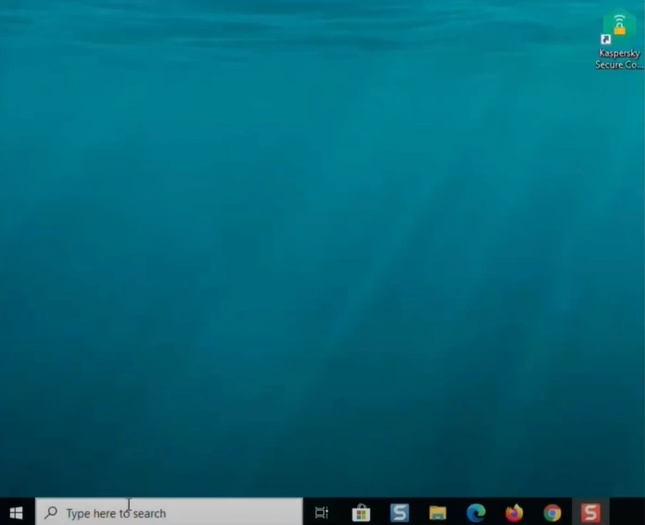
Task: Launch Microsoft Store from the taskbar
Action: pyautogui.click(x=361, y=513)
